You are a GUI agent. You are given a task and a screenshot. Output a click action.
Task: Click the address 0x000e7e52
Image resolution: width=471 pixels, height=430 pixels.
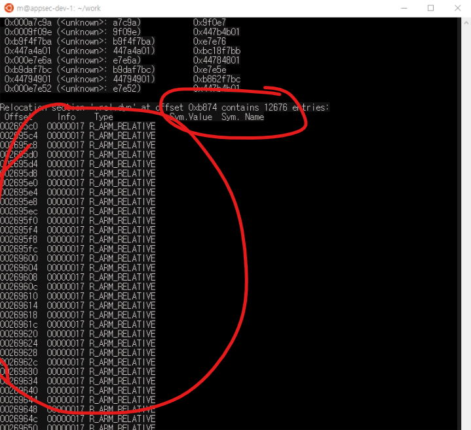coord(28,88)
